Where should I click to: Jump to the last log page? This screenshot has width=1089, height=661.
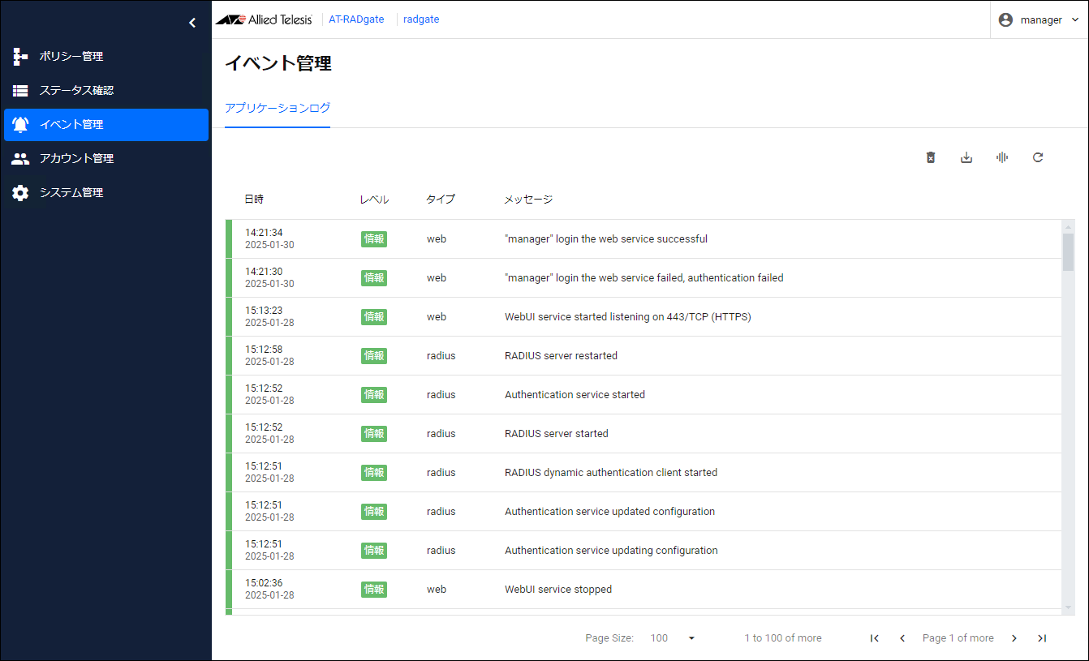(x=1042, y=638)
